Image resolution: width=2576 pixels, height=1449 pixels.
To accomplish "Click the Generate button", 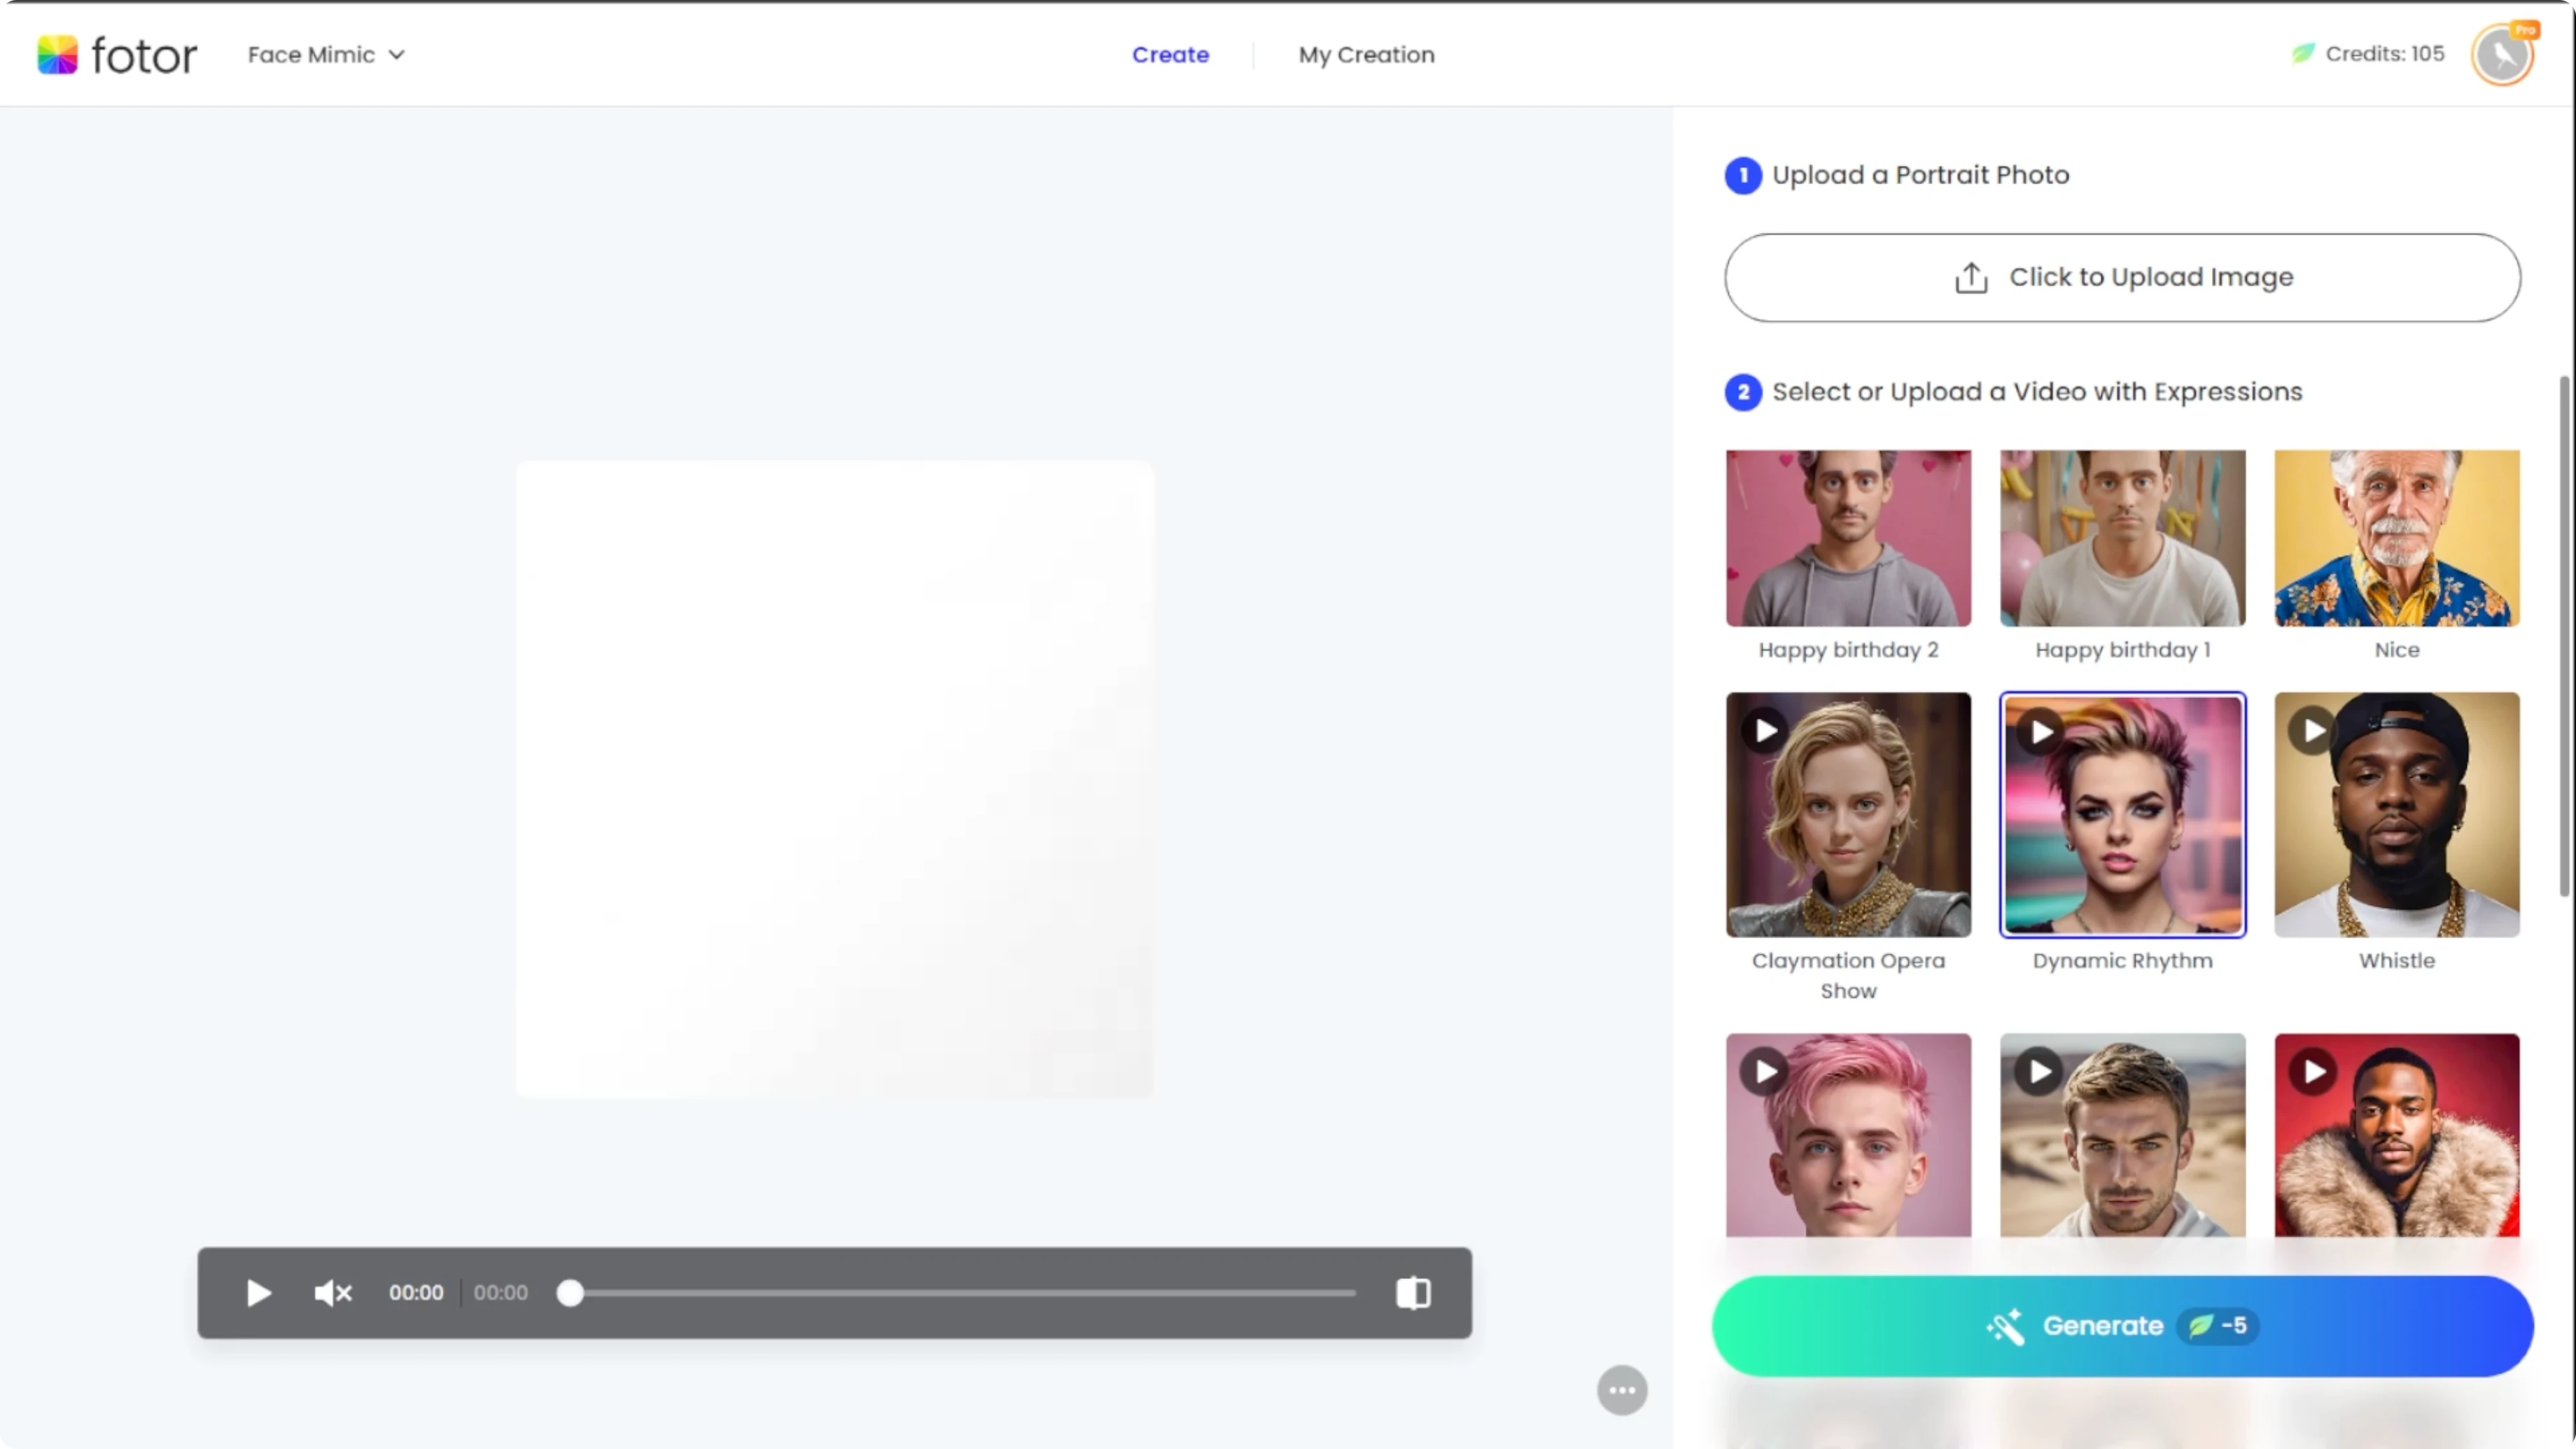I will pos(2122,1326).
